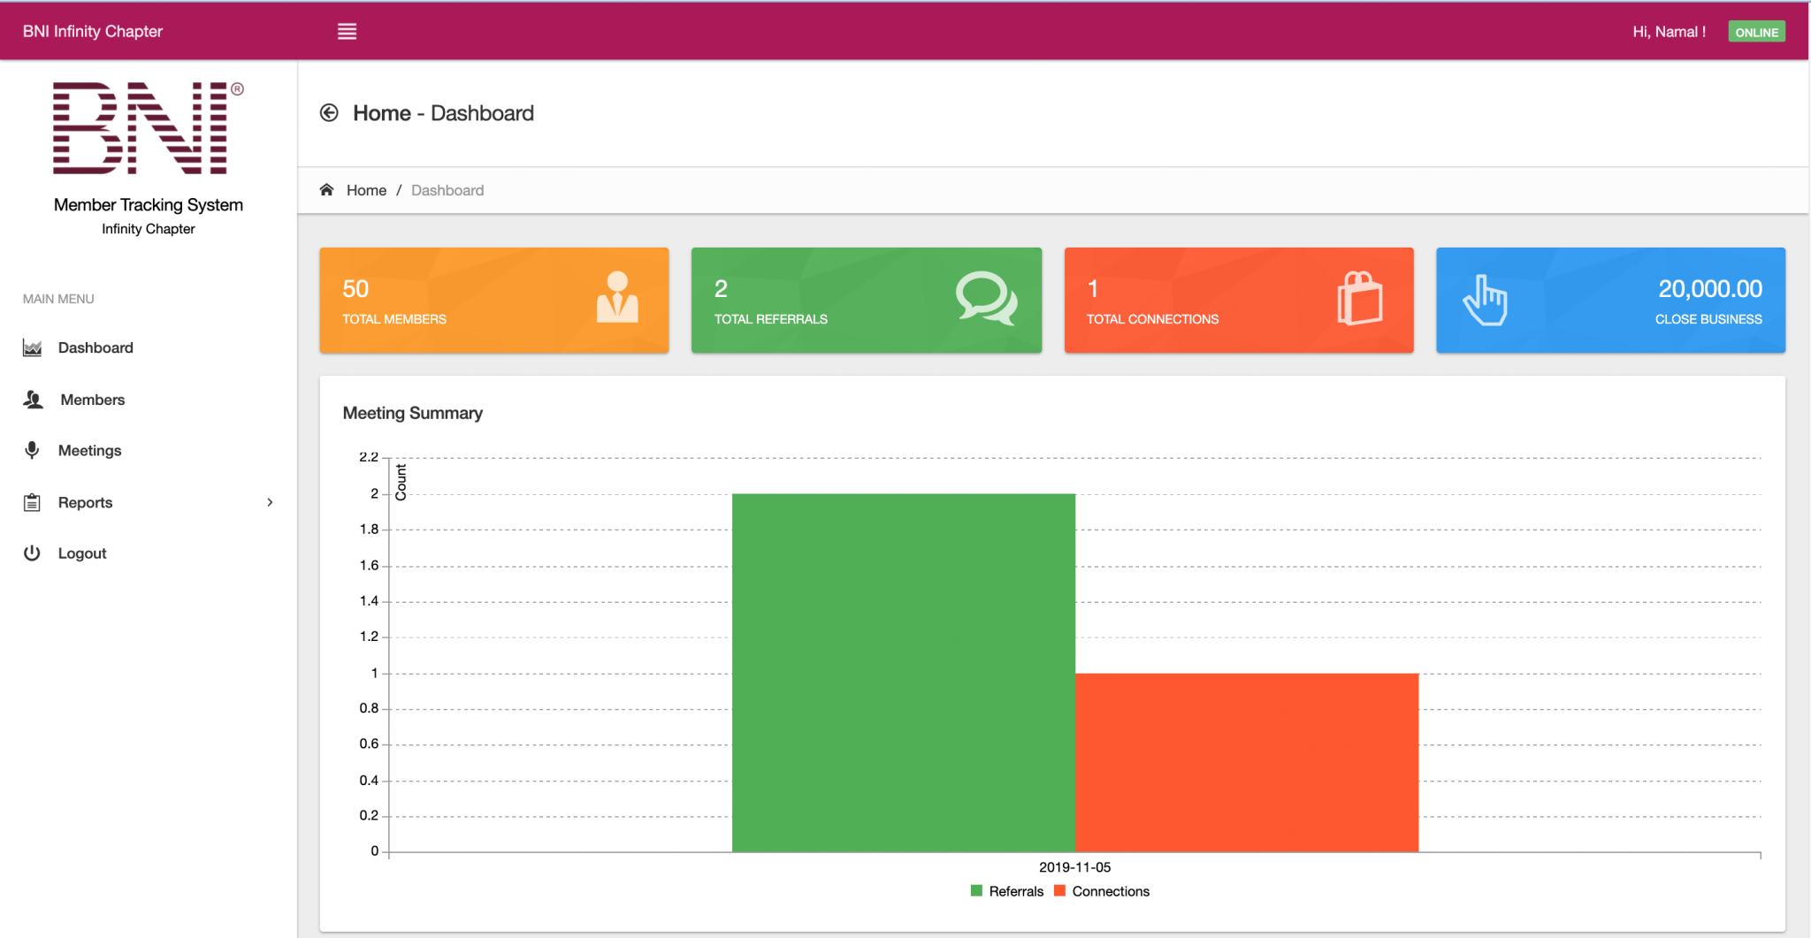The image size is (1811, 938).
Task: Click the 50 Total Members card count
Action: [355, 289]
